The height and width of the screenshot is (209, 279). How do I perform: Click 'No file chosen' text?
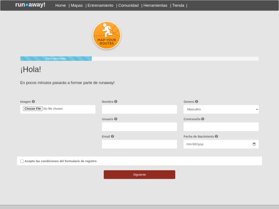[53, 108]
